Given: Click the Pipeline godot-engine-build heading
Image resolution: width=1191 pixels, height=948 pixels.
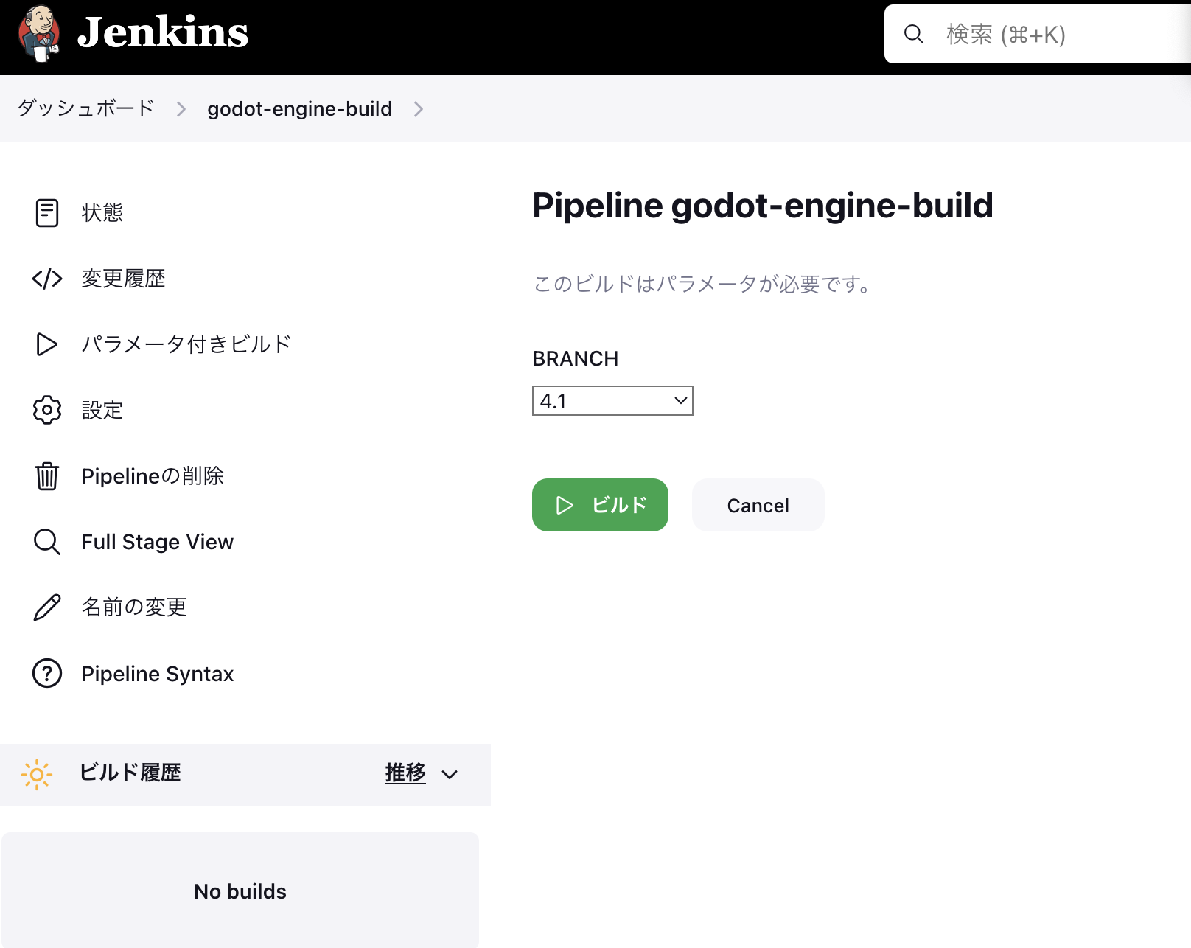Looking at the screenshot, I should 763,206.
